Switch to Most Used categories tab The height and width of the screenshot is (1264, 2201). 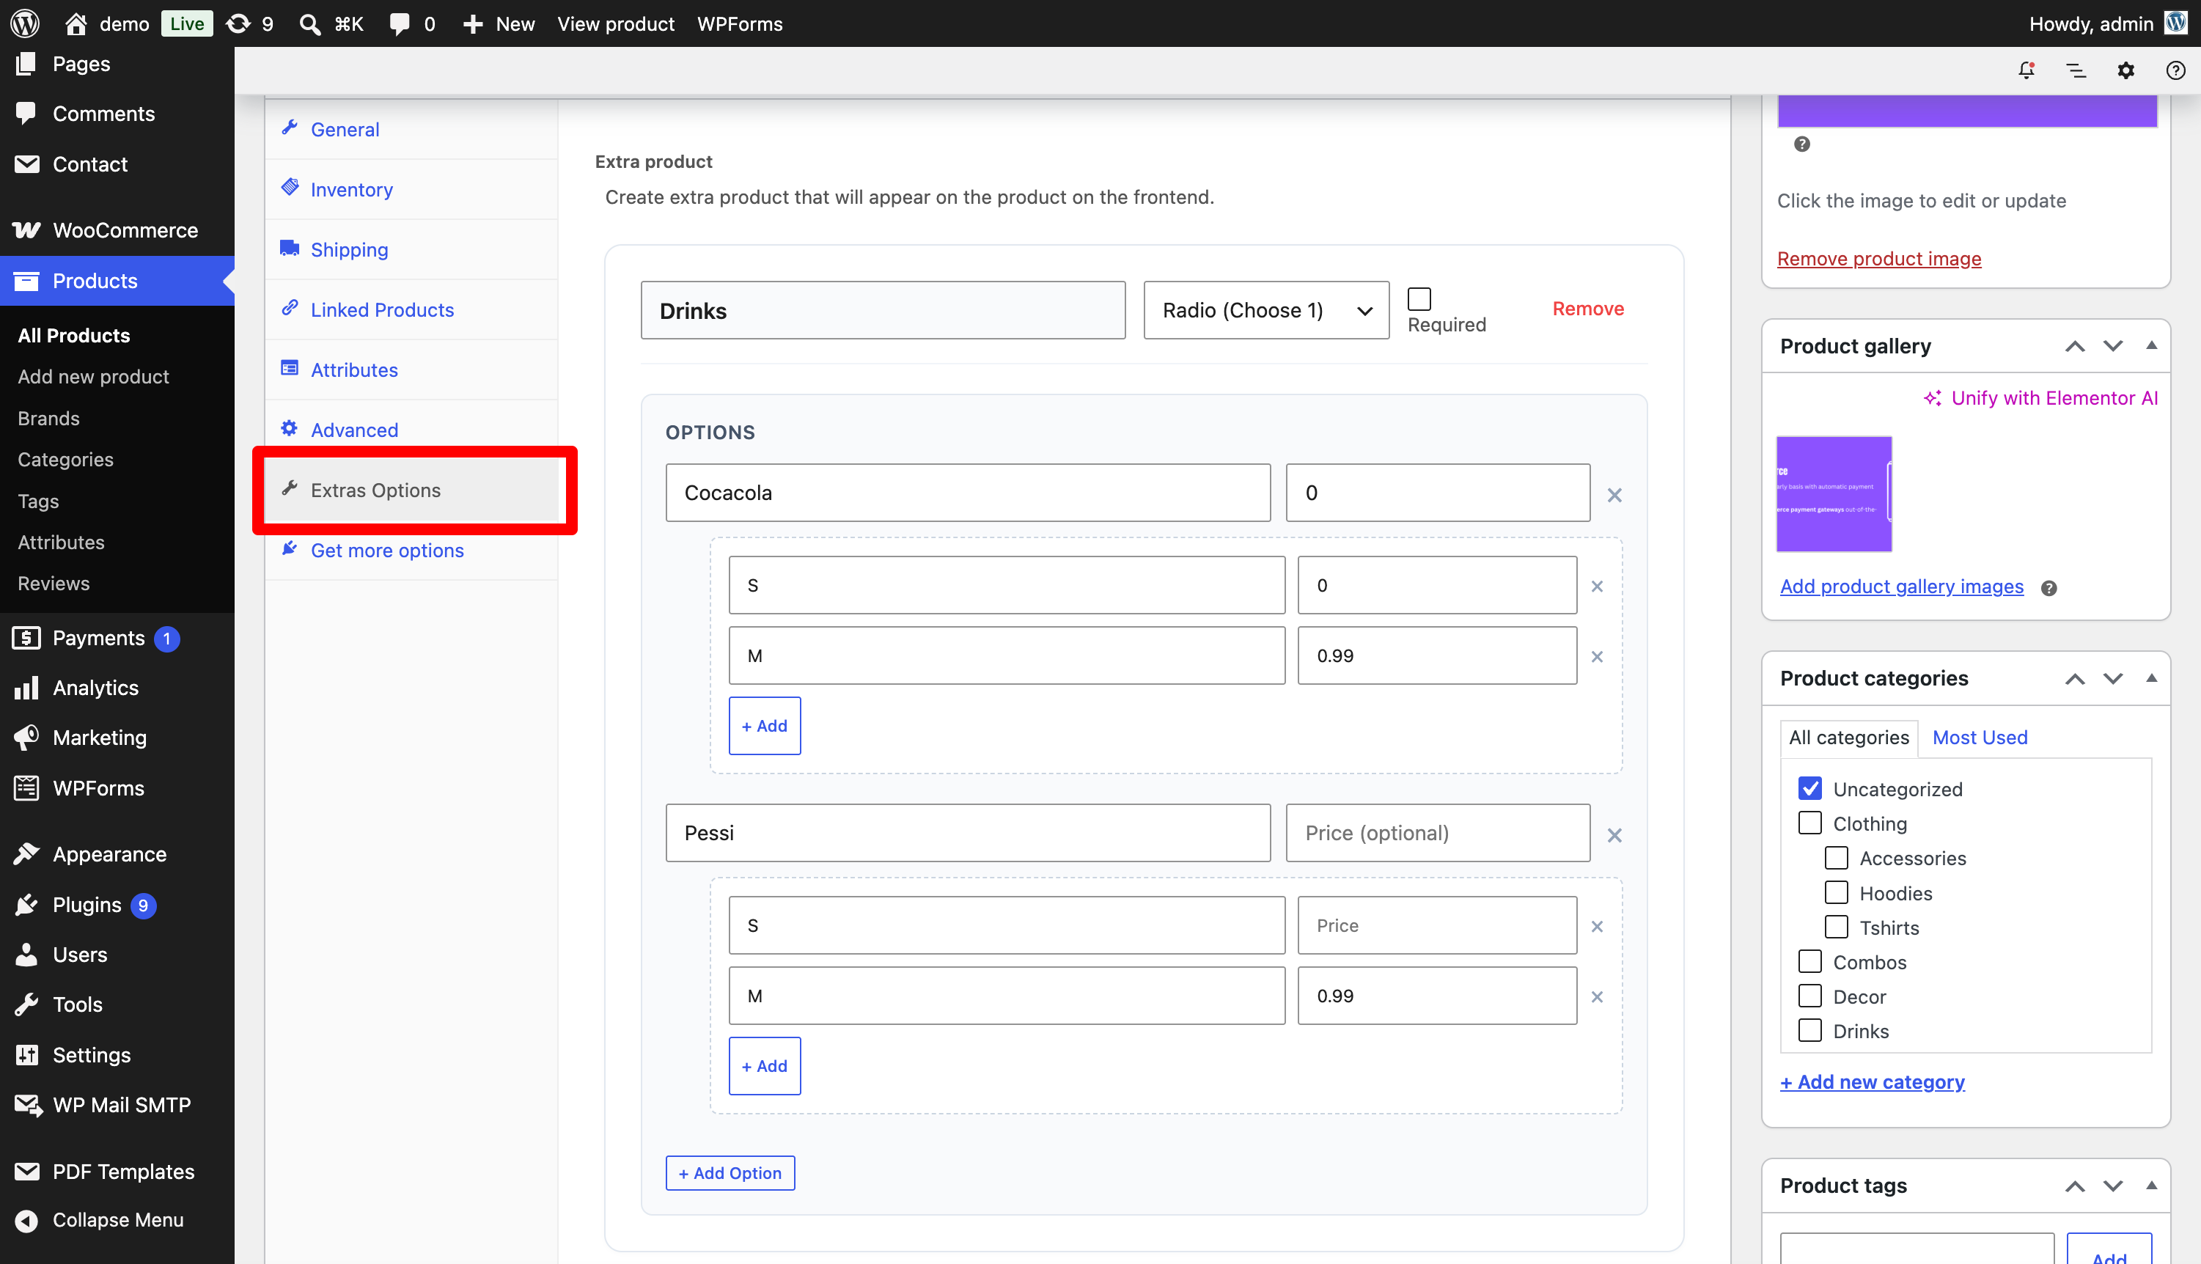(x=1980, y=737)
